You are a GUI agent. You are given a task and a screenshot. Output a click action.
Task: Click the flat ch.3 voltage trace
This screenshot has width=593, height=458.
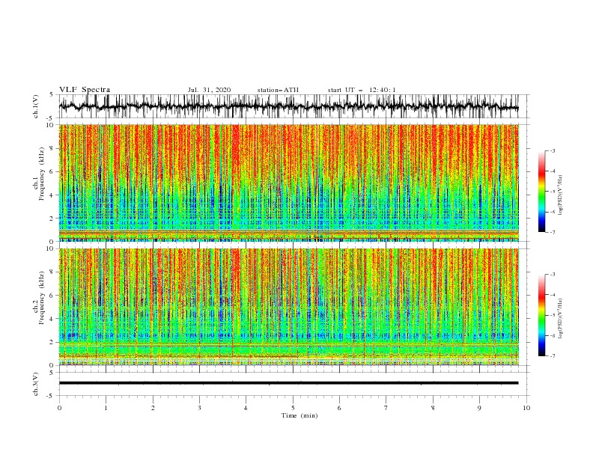(x=288, y=383)
